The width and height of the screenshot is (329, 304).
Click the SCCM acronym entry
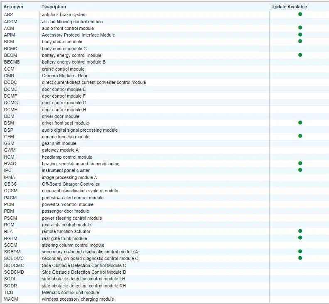pos(10,245)
